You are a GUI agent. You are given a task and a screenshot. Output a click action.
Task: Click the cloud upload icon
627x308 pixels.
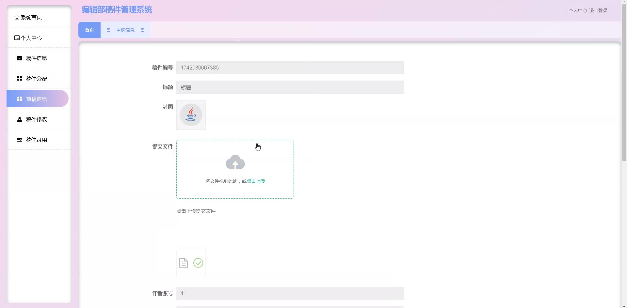235,162
